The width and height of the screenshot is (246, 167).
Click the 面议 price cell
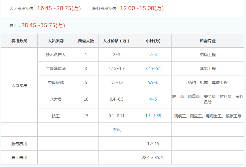point(116,130)
